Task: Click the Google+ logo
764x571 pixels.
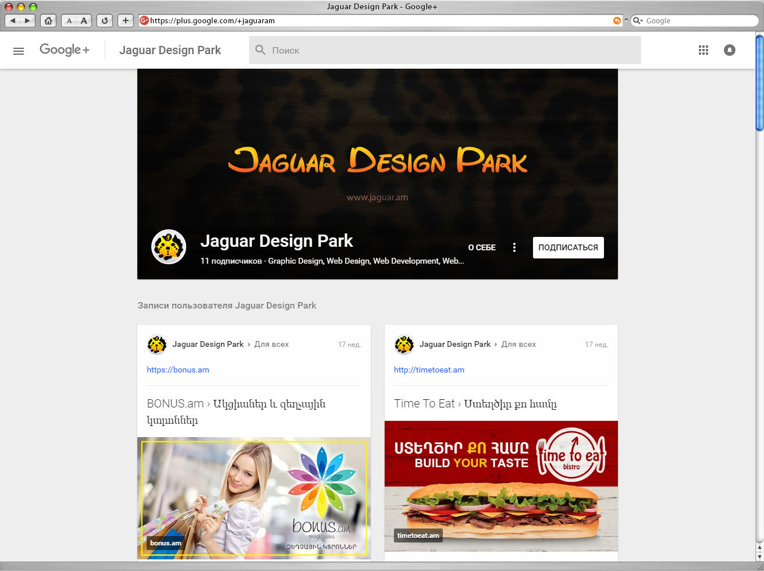Action: click(65, 49)
